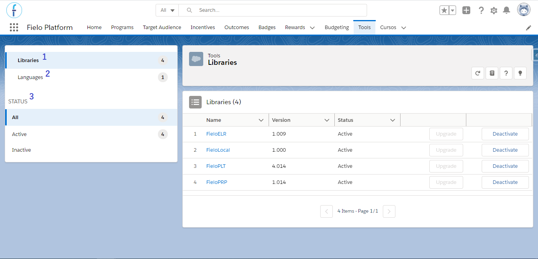The height and width of the screenshot is (259, 538).
Task: Click the Fielo Platform app name
Action: click(x=50, y=28)
